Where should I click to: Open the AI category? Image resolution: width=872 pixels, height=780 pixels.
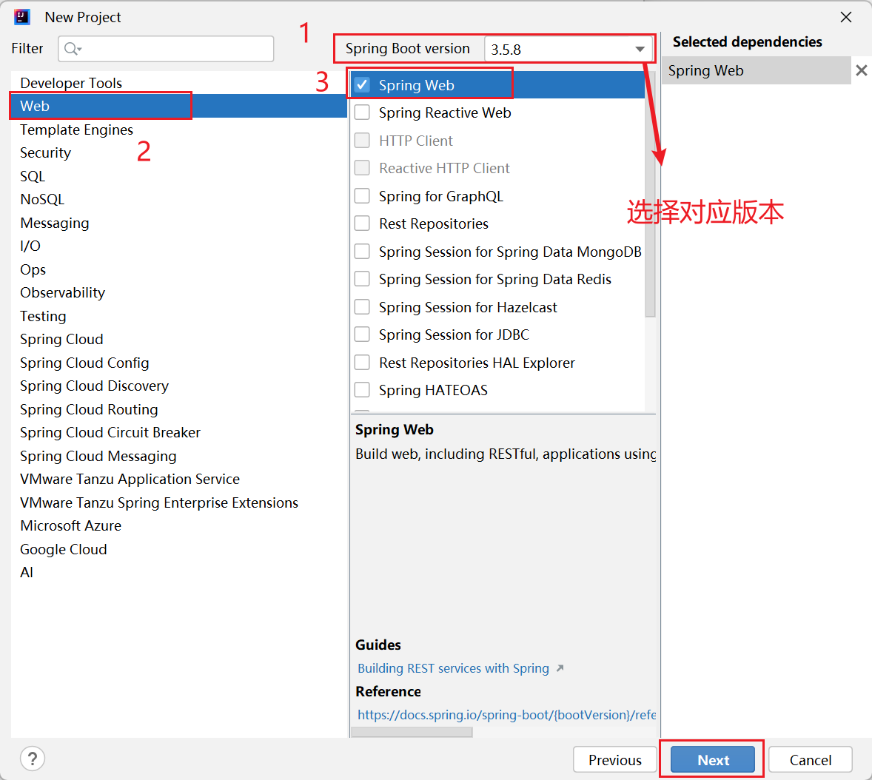[x=179, y=573]
